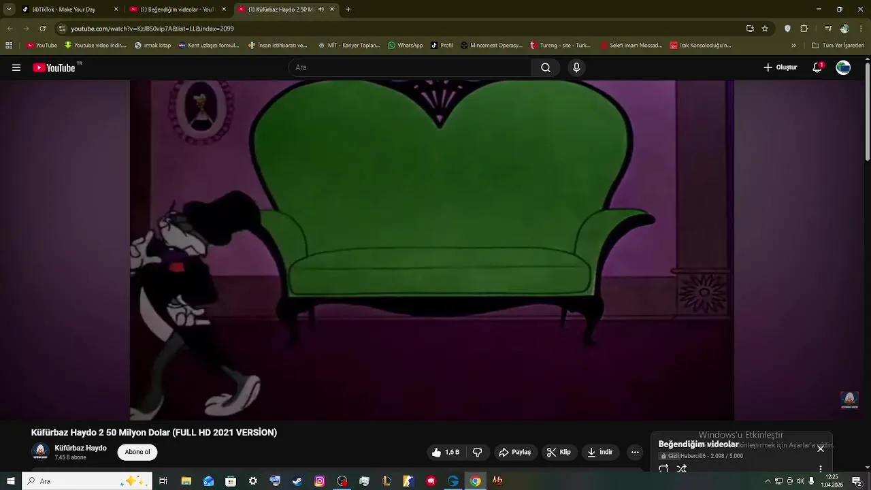871x490 pixels.
Task: Click the install/cast icon in address bar
Action: (750, 29)
